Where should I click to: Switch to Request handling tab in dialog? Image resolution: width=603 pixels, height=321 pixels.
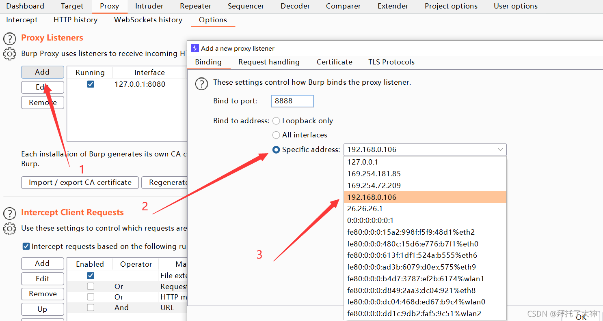pyautogui.click(x=269, y=62)
